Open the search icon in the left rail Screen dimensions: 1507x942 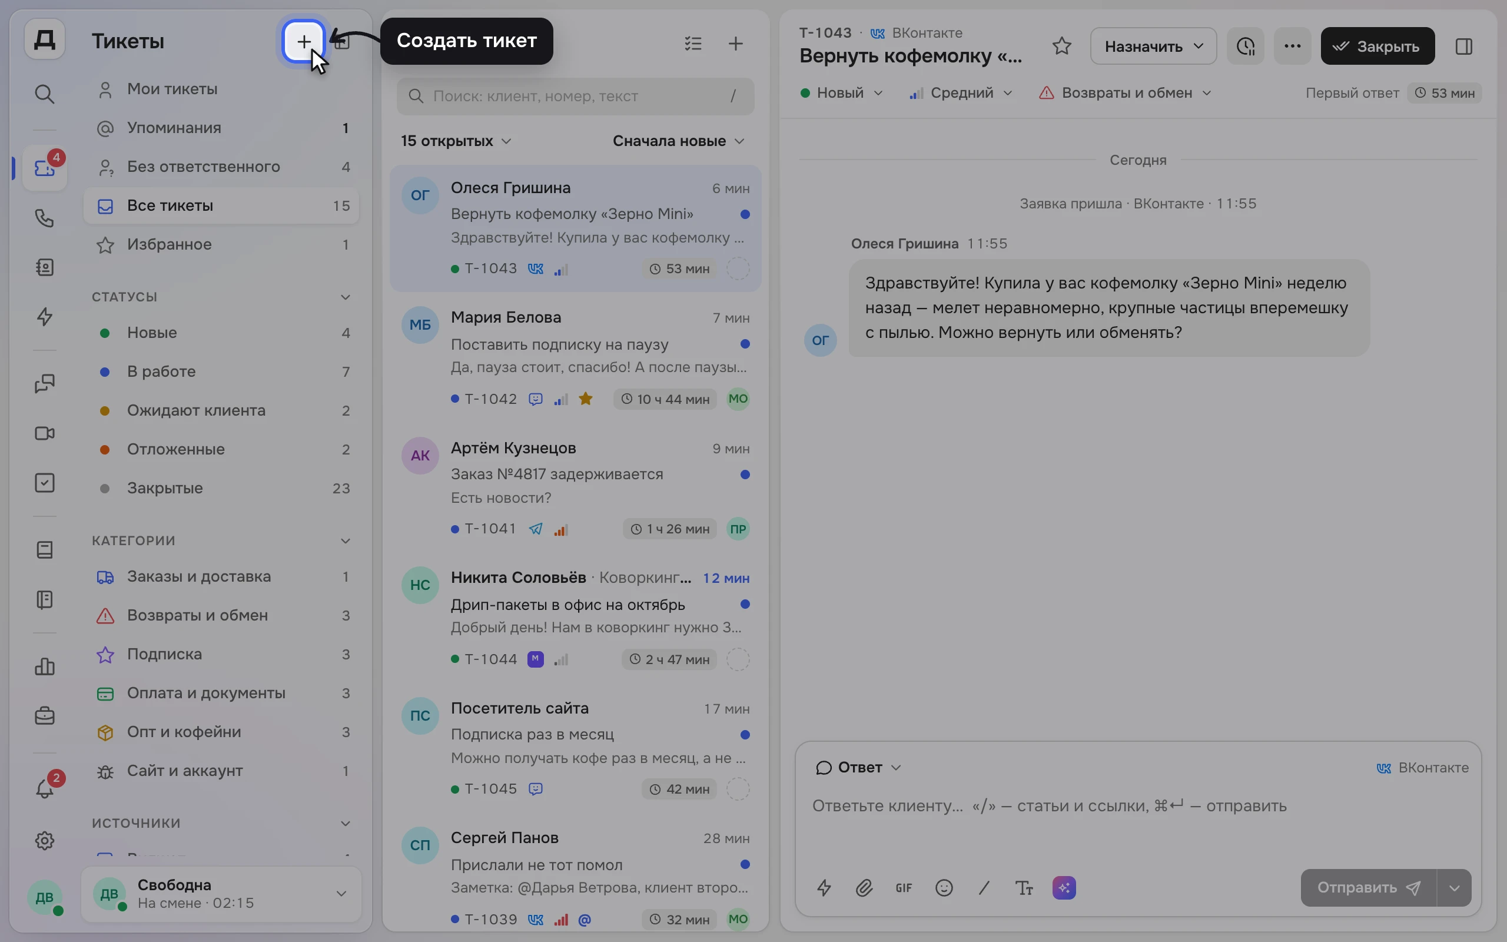(44, 94)
